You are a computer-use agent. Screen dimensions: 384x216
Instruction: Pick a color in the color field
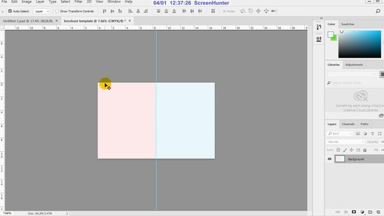(359, 44)
